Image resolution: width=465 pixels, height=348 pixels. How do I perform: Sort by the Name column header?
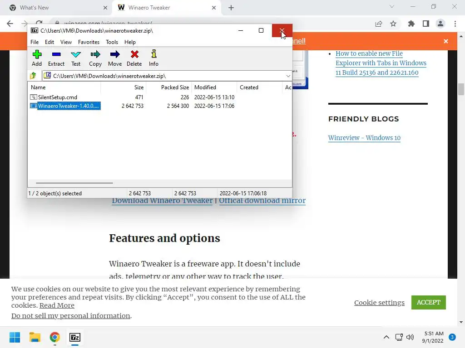click(x=64, y=87)
